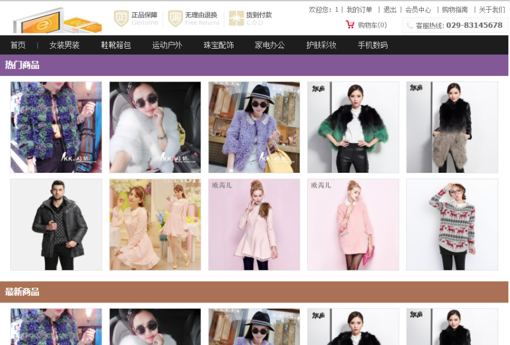The width and height of the screenshot is (510, 345).
Task: Open pink coat with fur collar product
Action: pos(254,224)
